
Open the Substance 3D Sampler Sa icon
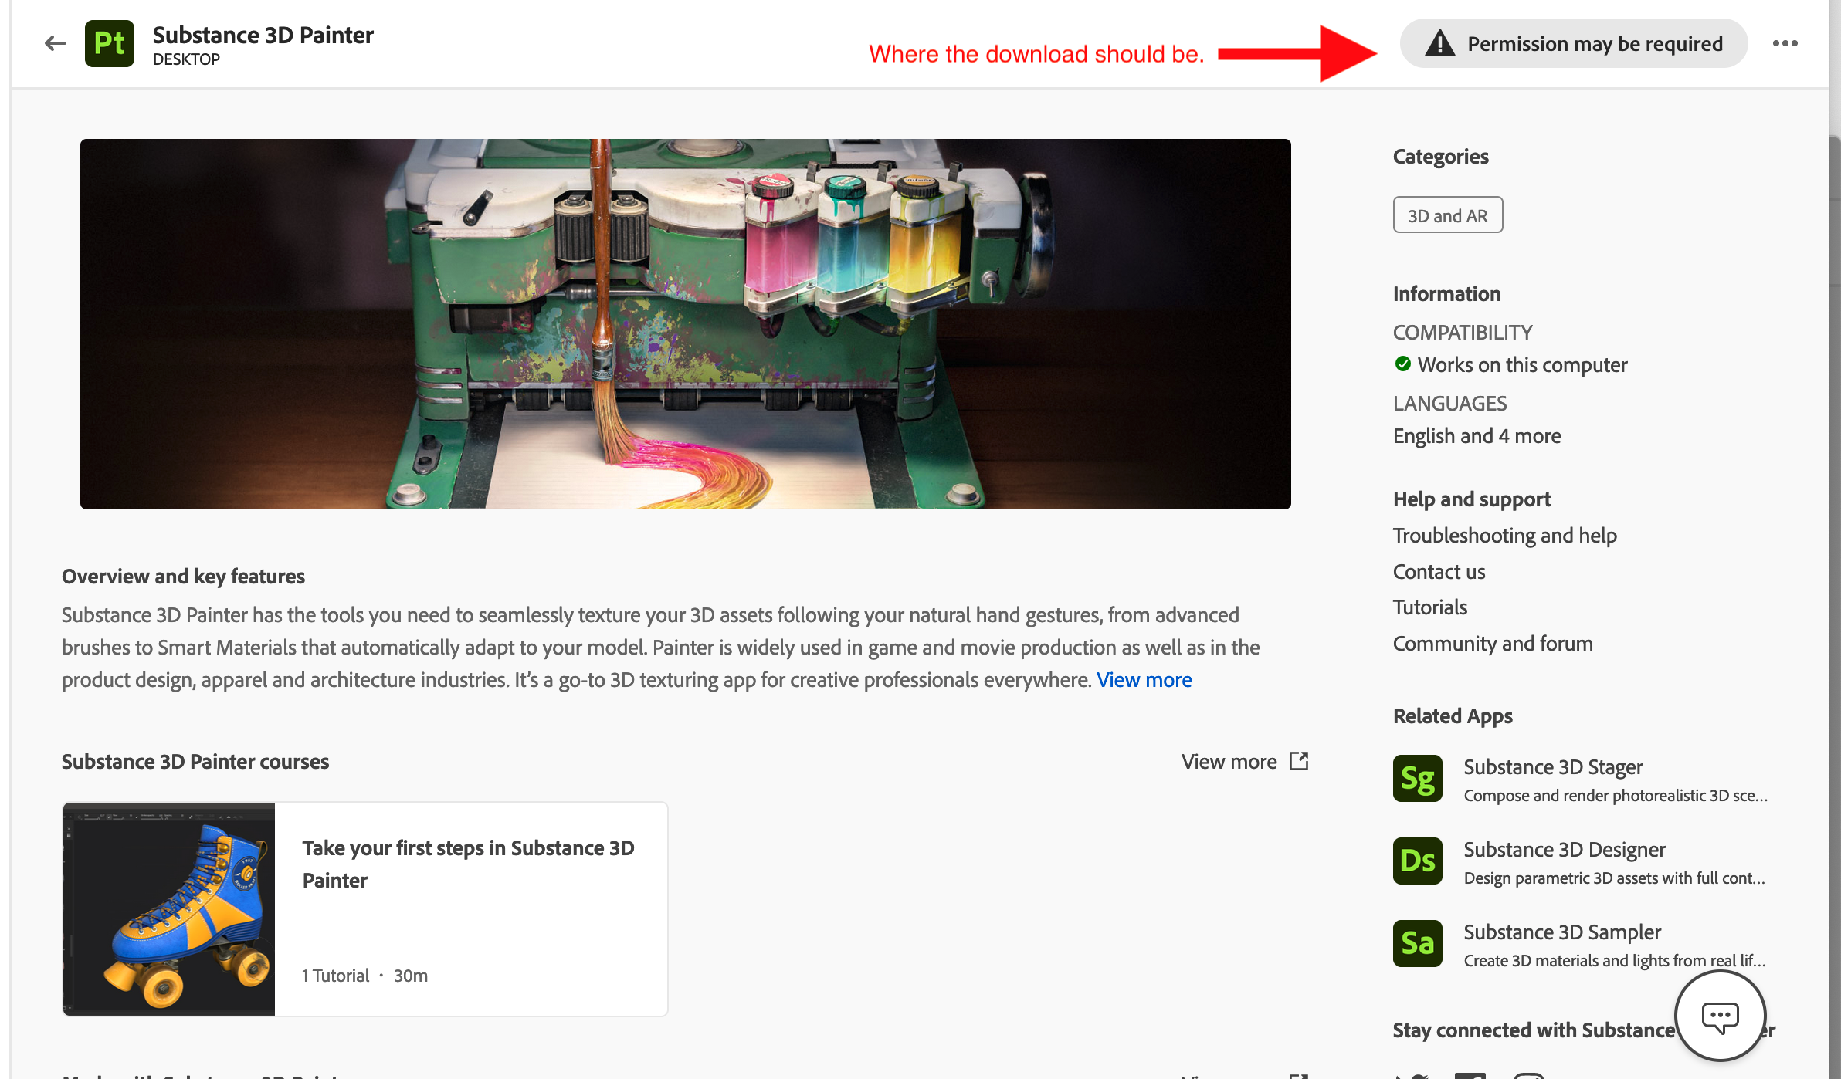[x=1417, y=944]
